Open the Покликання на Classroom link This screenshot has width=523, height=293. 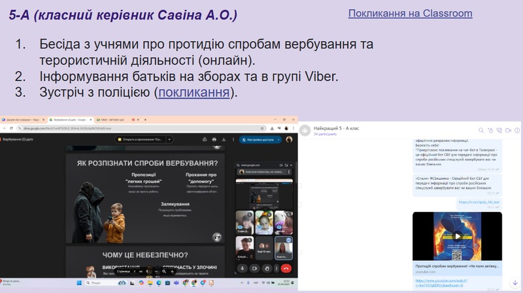[411, 13]
